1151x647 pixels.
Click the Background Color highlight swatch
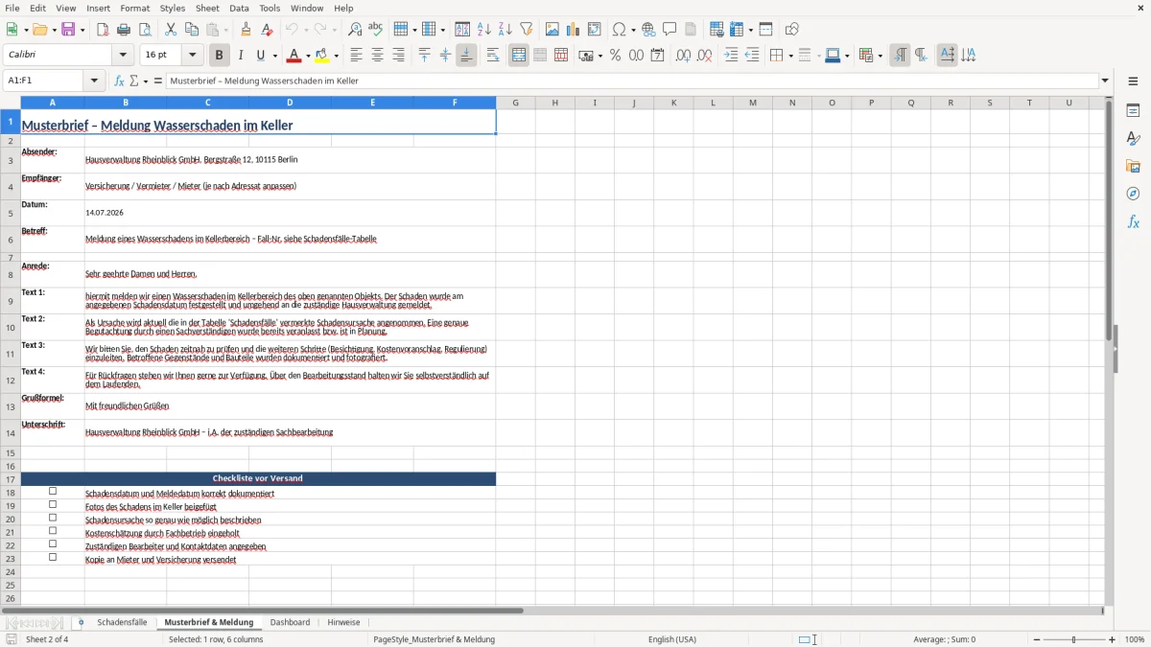point(322,56)
